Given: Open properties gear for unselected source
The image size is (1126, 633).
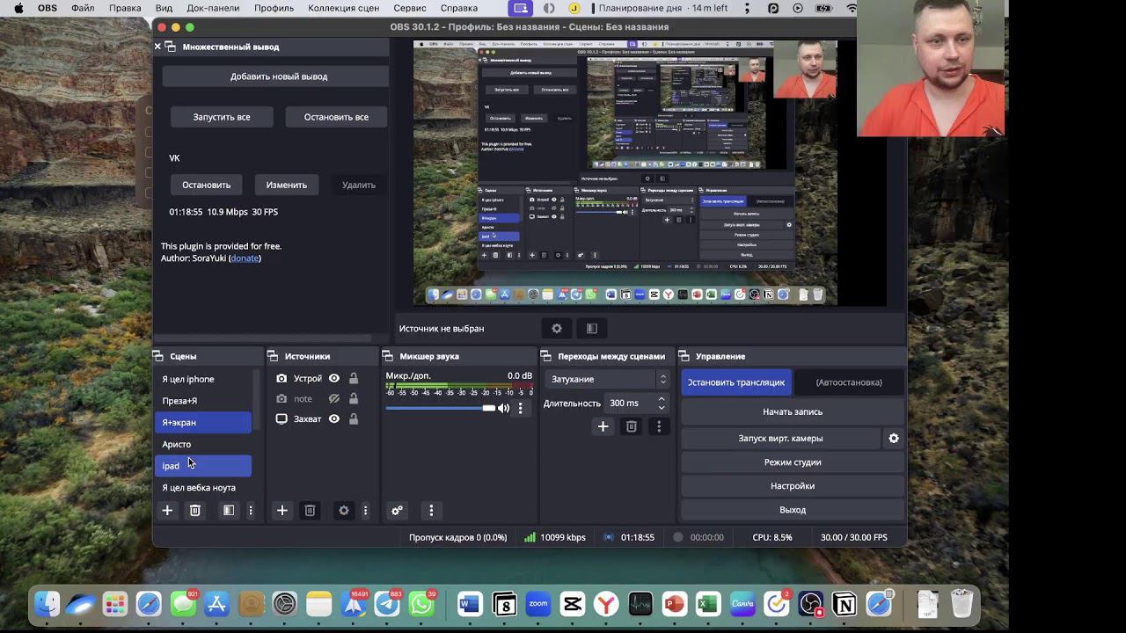Looking at the screenshot, I should point(557,328).
